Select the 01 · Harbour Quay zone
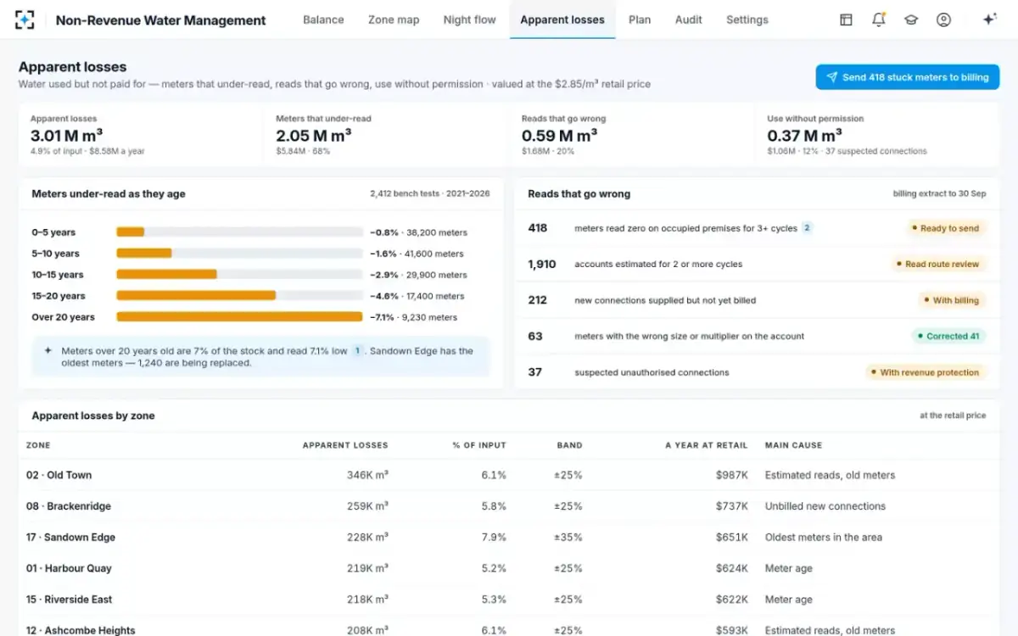Viewport: 1018px width, 636px height. coord(509,568)
